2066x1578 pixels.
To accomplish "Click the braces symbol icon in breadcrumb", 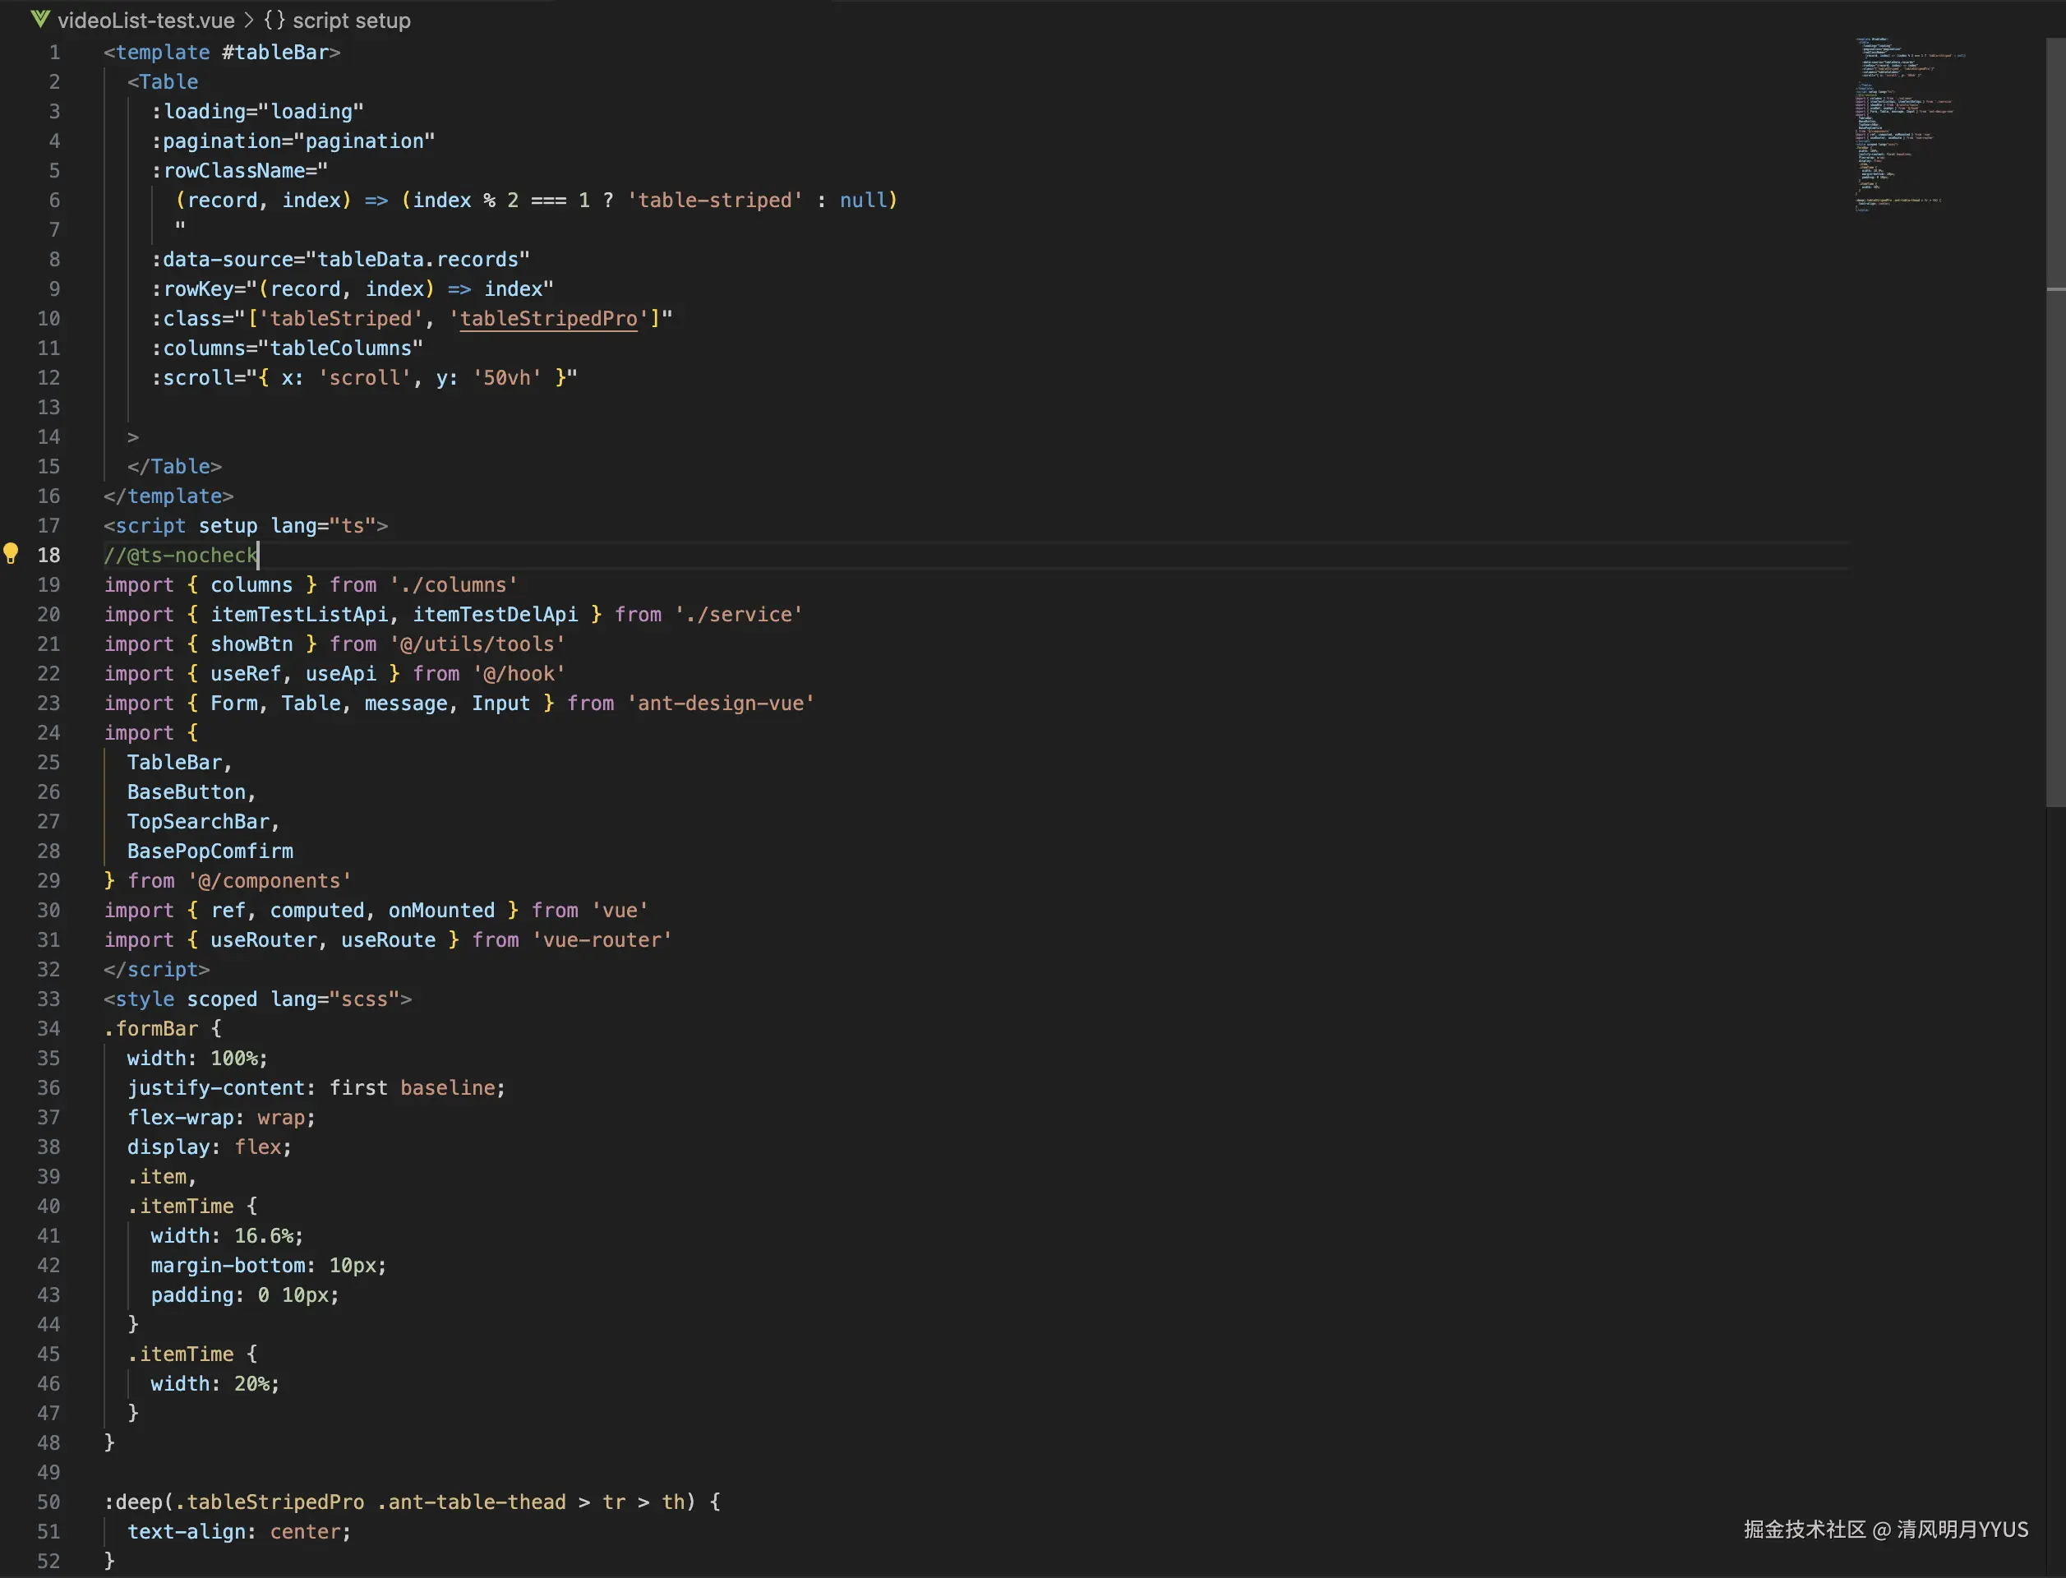I will point(274,20).
